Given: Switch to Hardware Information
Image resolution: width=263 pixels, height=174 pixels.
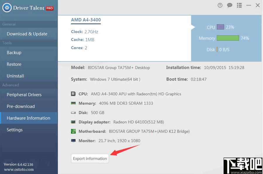Looking at the screenshot, I should point(28,118).
